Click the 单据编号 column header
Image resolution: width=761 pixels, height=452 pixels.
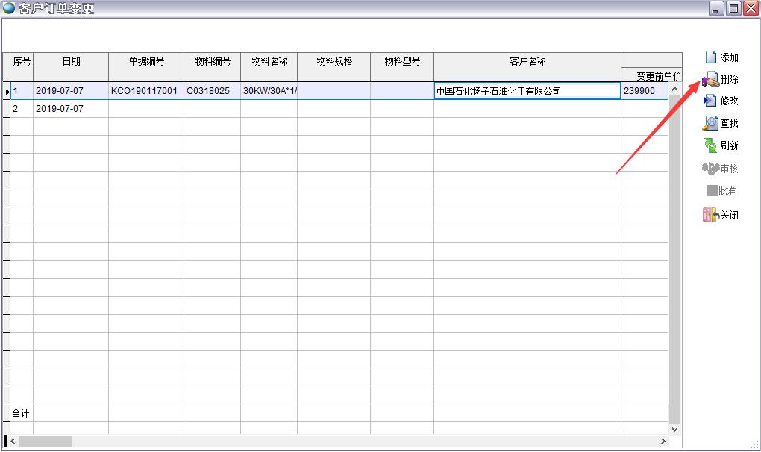(x=146, y=62)
